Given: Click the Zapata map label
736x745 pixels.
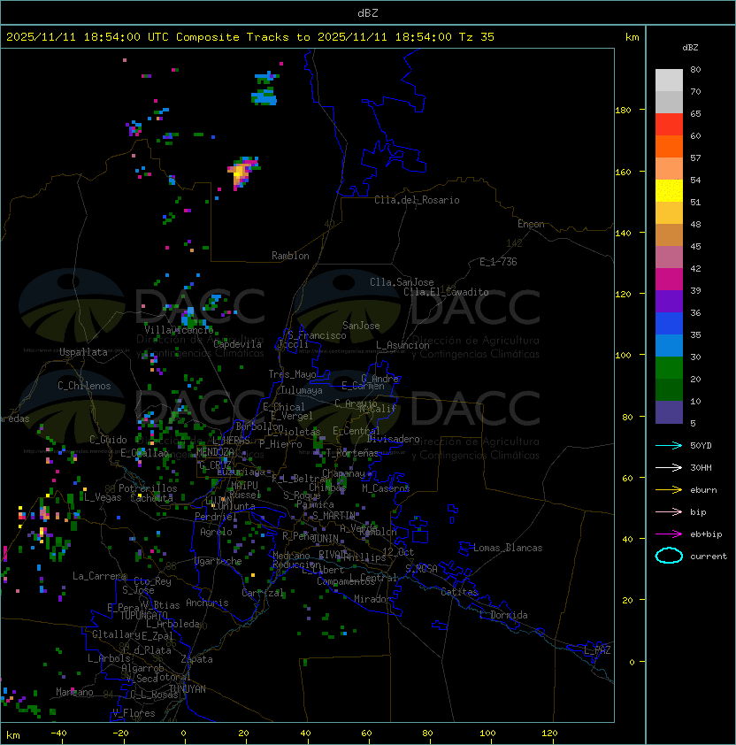Looking at the screenshot, I should [x=196, y=659].
